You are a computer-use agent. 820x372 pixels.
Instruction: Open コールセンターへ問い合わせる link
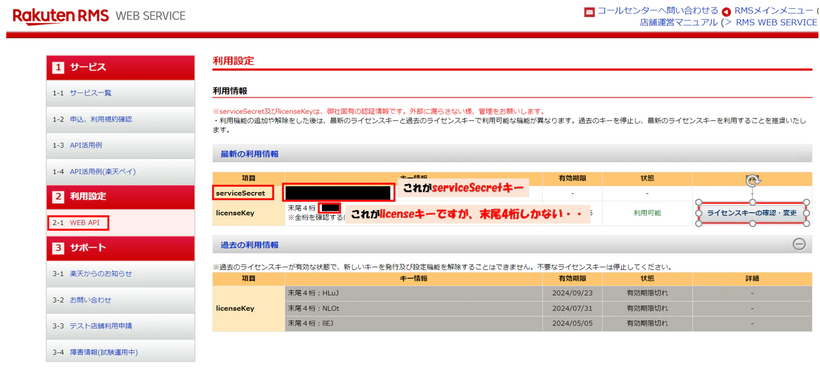[658, 10]
